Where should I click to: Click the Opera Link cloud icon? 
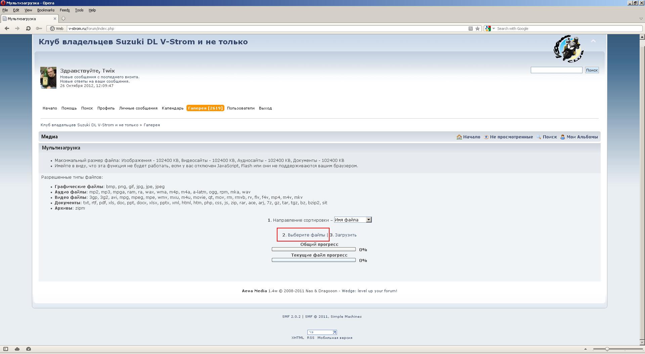(17, 349)
